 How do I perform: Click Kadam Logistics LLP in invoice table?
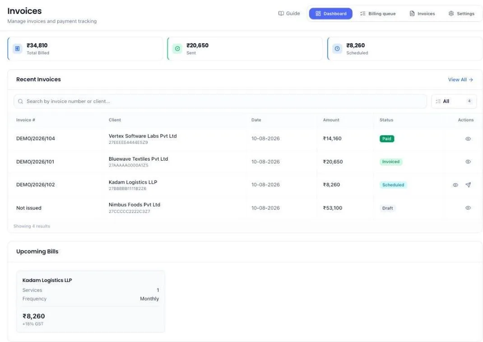coord(133,182)
